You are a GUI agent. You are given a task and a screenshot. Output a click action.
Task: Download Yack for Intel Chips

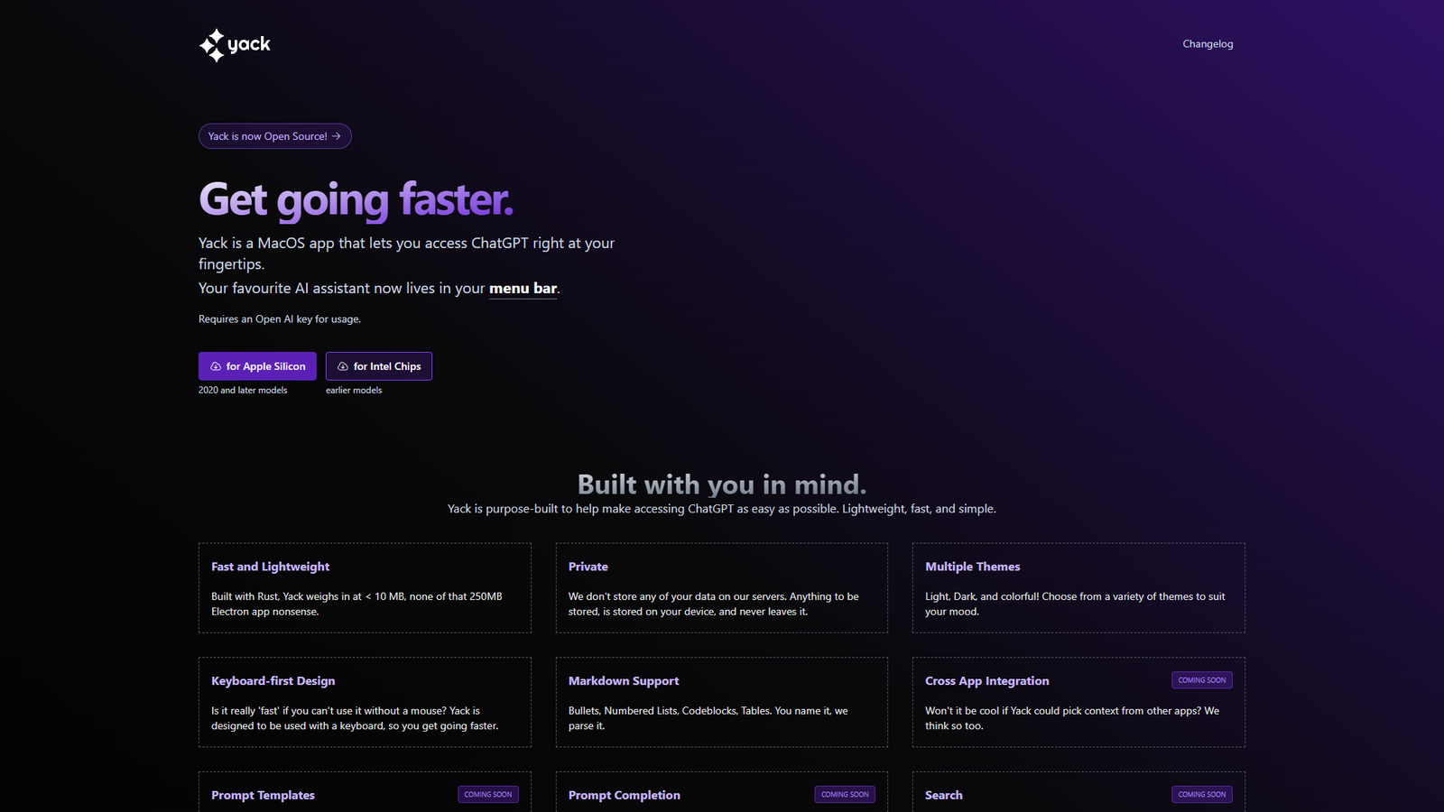[x=379, y=366]
